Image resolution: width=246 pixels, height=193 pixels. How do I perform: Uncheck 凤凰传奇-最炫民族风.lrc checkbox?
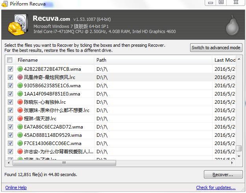[10, 77]
